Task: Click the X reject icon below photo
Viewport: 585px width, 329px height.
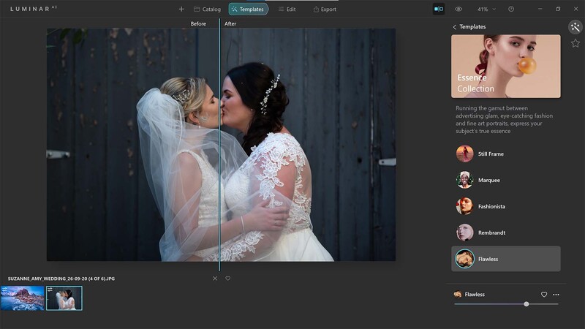Action: click(215, 279)
